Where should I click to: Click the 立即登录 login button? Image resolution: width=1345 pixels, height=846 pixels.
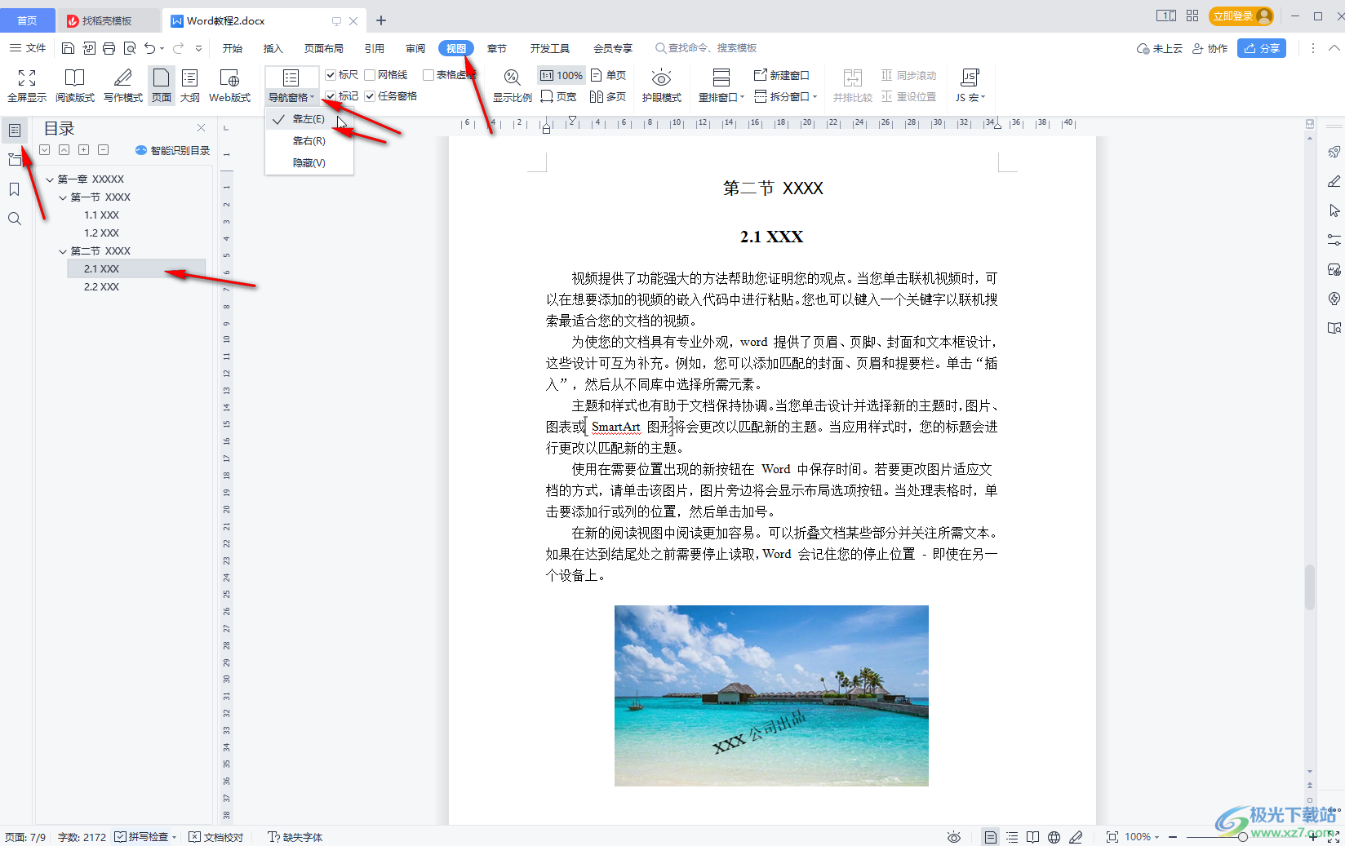pos(1241,16)
